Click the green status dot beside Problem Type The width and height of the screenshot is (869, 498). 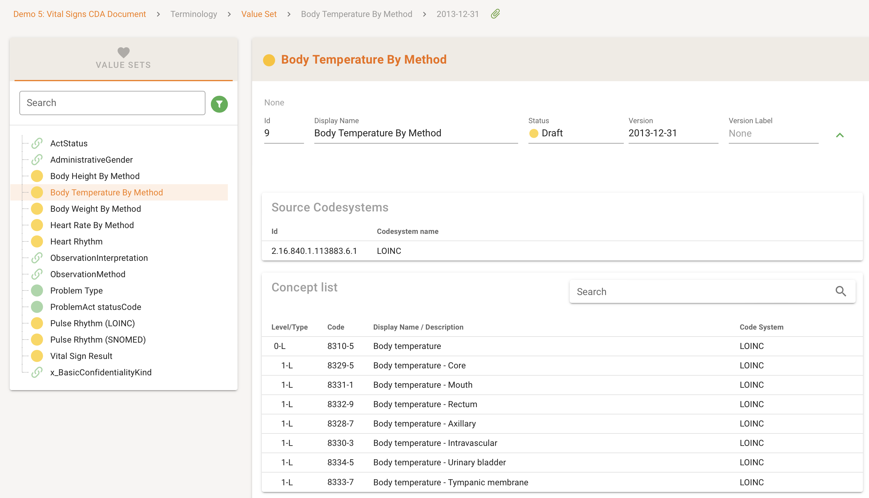click(37, 291)
